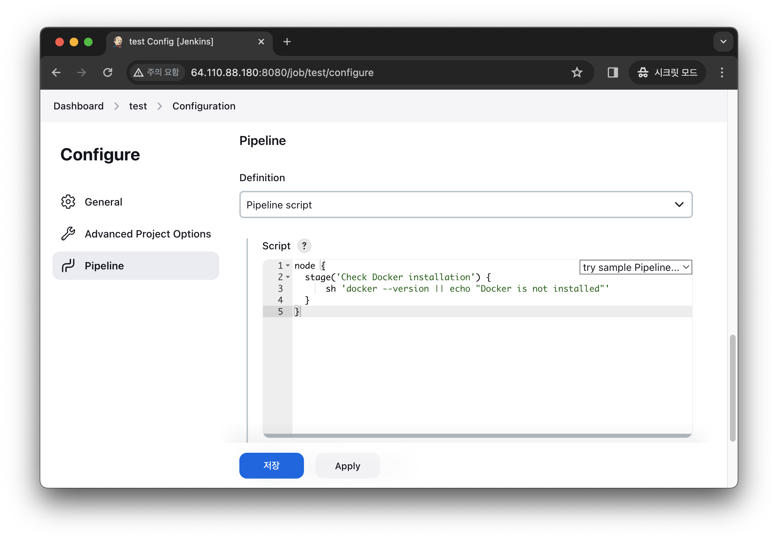778x541 pixels.
Task: Click the Jenkins favicon on the tab
Action: pos(118,42)
